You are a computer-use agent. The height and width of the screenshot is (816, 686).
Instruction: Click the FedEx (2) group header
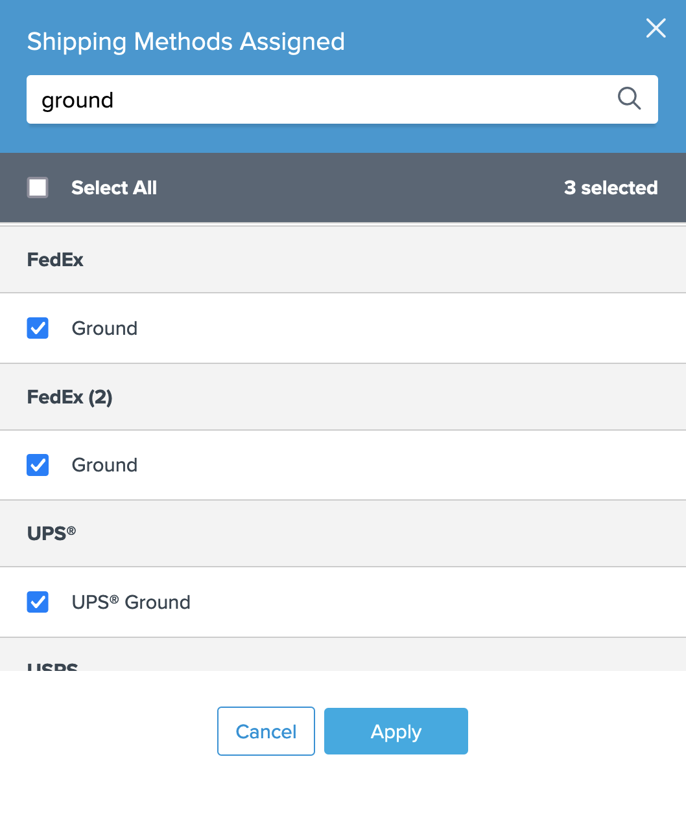(x=70, y=397)
